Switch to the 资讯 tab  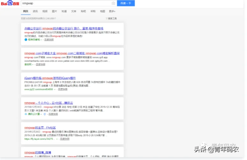(x=35, y=11)
